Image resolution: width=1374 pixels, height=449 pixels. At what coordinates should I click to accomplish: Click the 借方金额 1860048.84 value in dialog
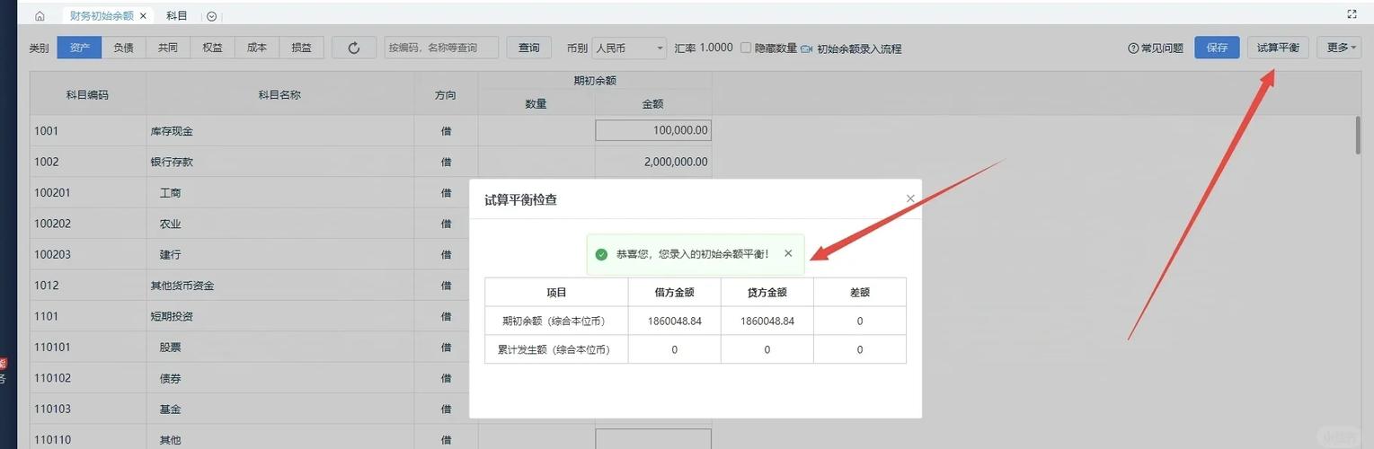click(674, 321)
